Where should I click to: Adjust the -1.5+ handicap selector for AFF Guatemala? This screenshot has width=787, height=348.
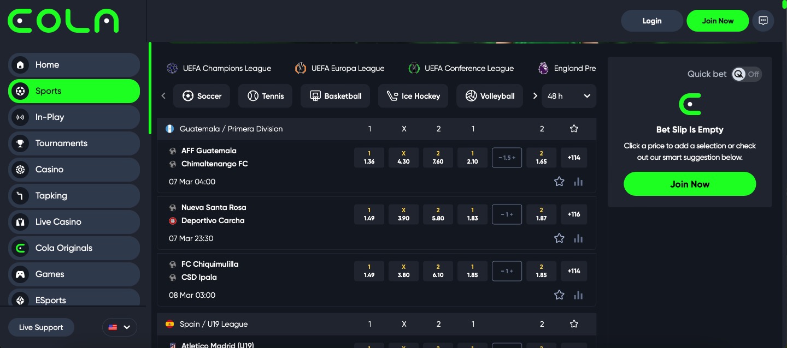[x=507, y=158]
